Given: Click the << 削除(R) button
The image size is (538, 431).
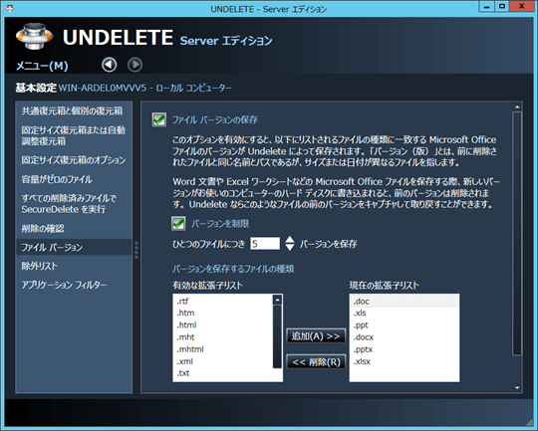Looking at the screenshot, I should pos(316,361).
